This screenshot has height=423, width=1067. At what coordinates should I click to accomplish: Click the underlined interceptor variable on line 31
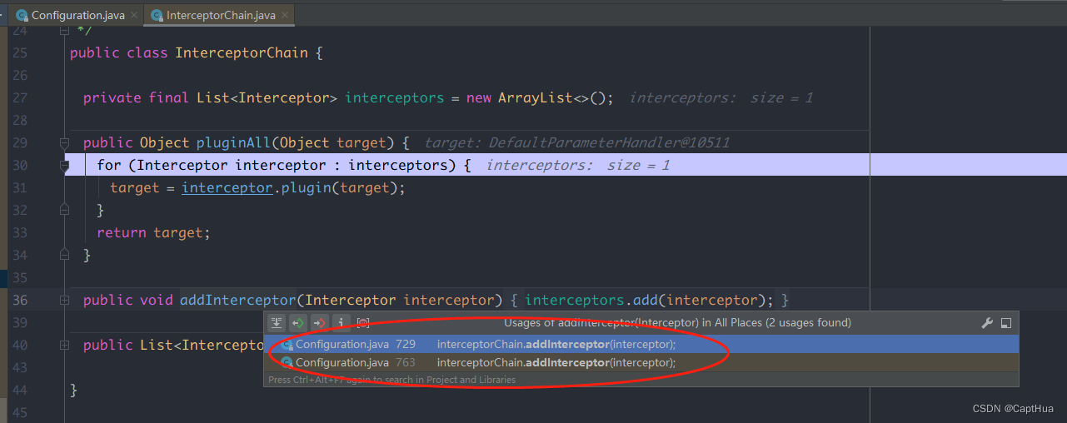click(227, 188)
